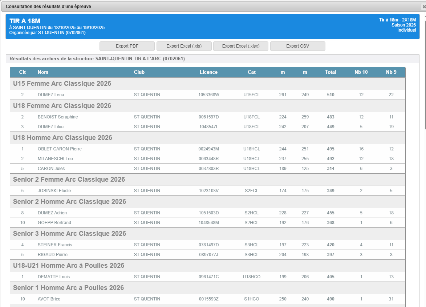The width and height of the screenshot is (426, 307).
Task: Download results with Export CSV
Action: click(297, 46)
